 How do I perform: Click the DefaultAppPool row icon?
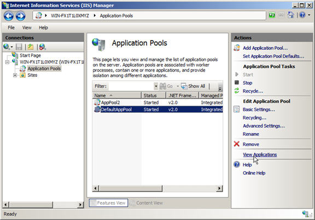97,109
